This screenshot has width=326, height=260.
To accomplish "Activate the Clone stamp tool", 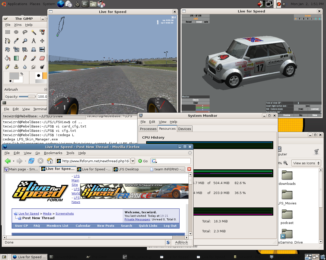I will pyautogui.click(x=16, y=67).
